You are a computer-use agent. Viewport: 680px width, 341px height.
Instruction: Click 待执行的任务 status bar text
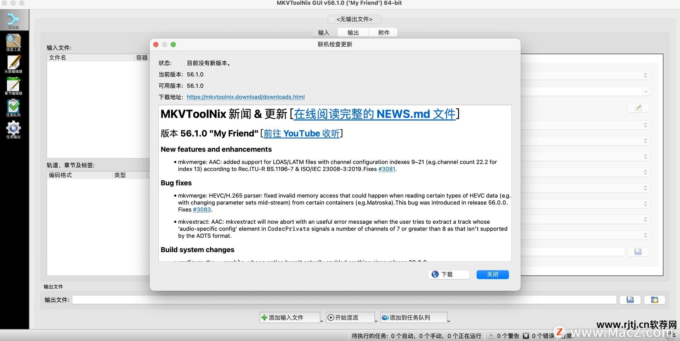[x=416, y=336]
